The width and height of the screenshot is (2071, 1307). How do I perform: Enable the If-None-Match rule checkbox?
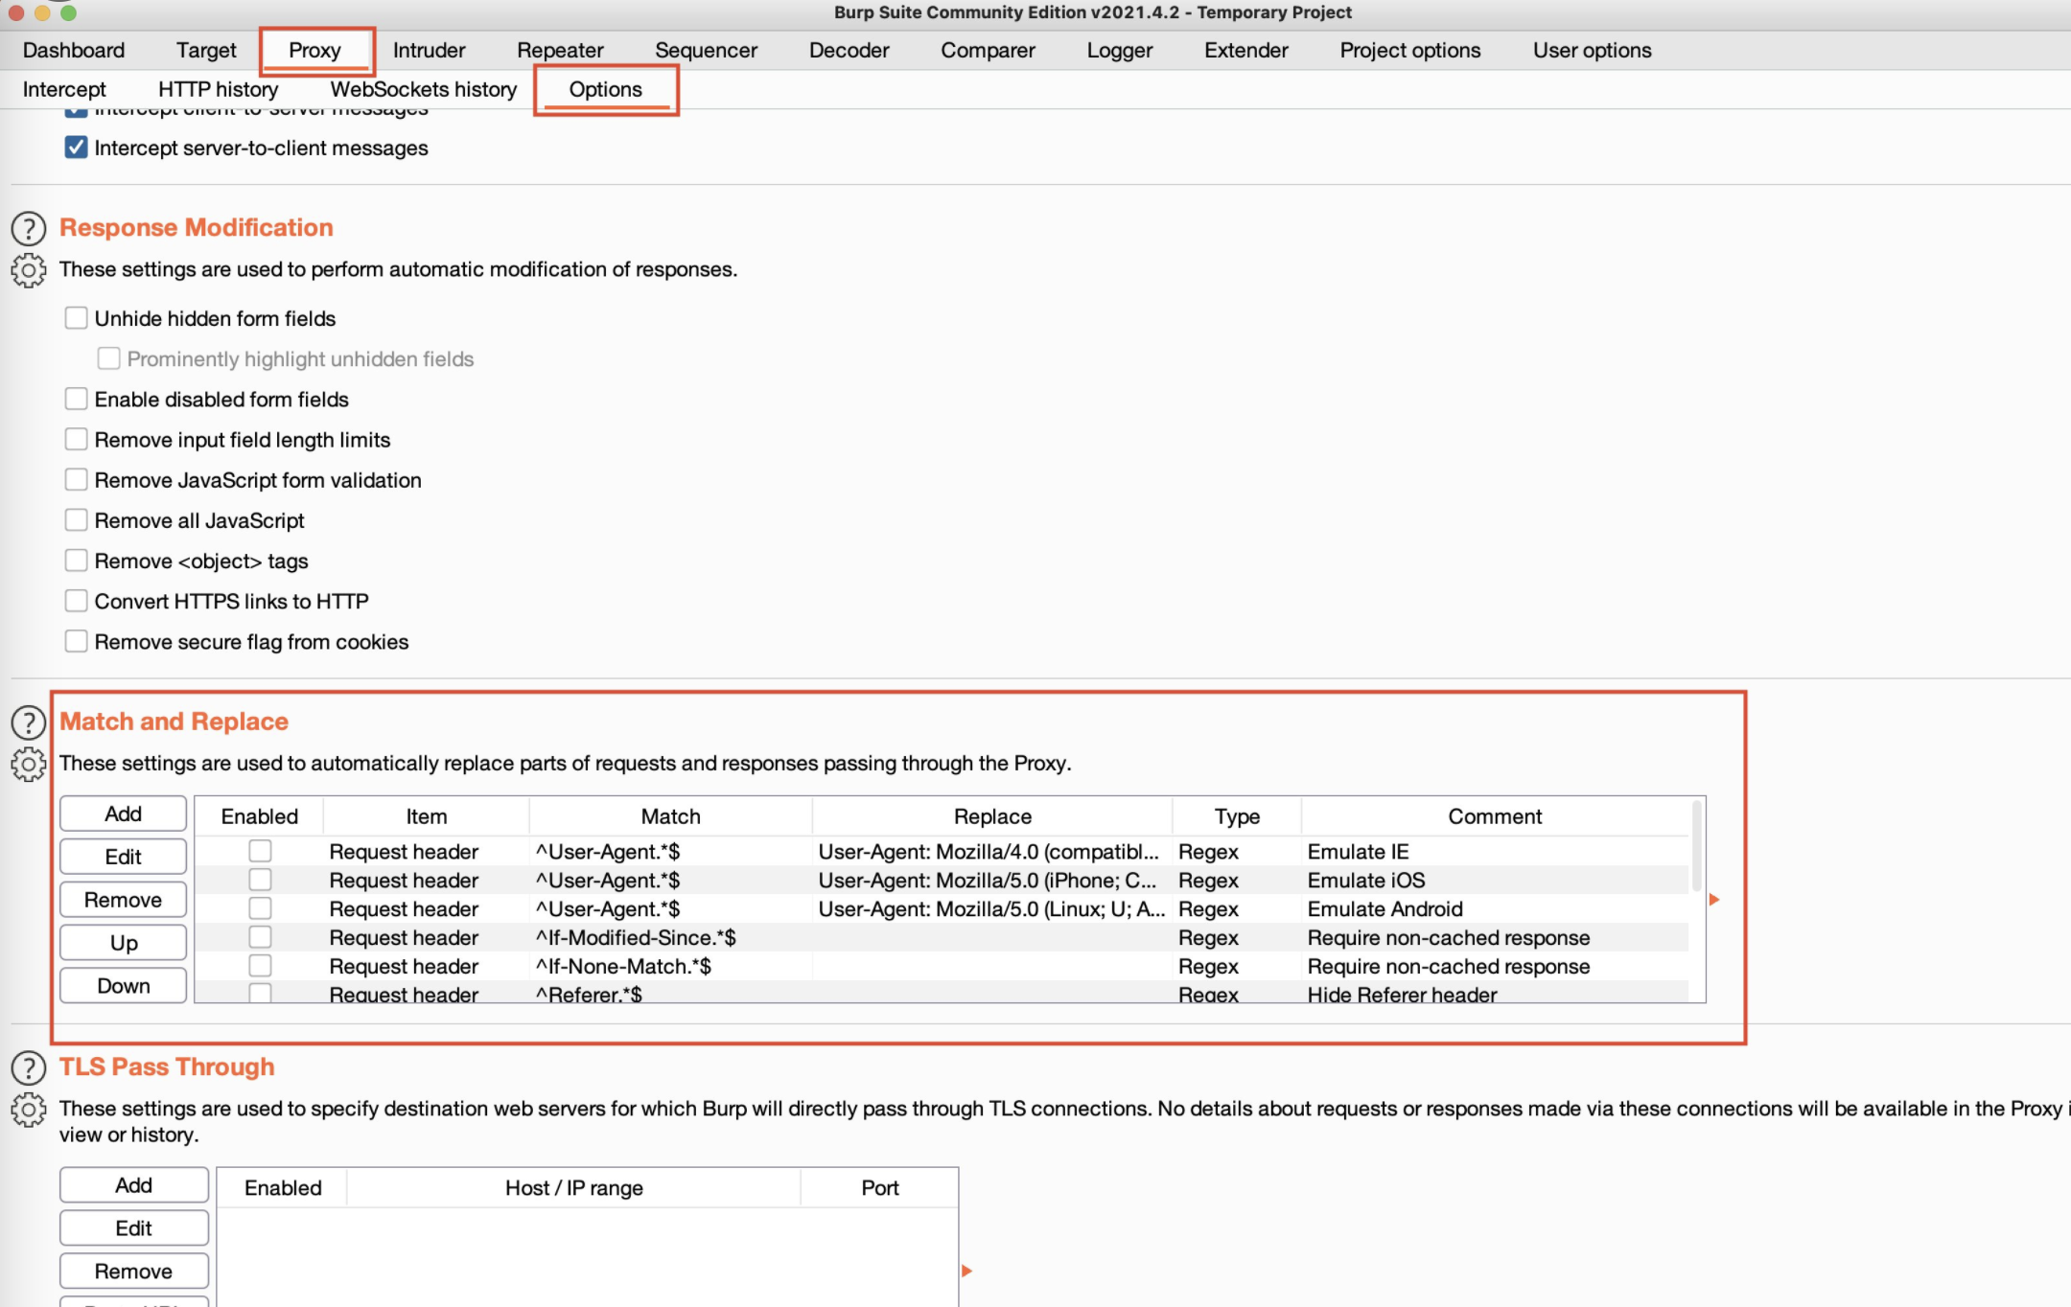(x=260, y=966)
